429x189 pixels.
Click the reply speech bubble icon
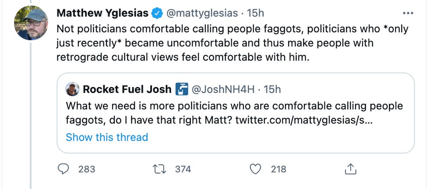point(64,169)
